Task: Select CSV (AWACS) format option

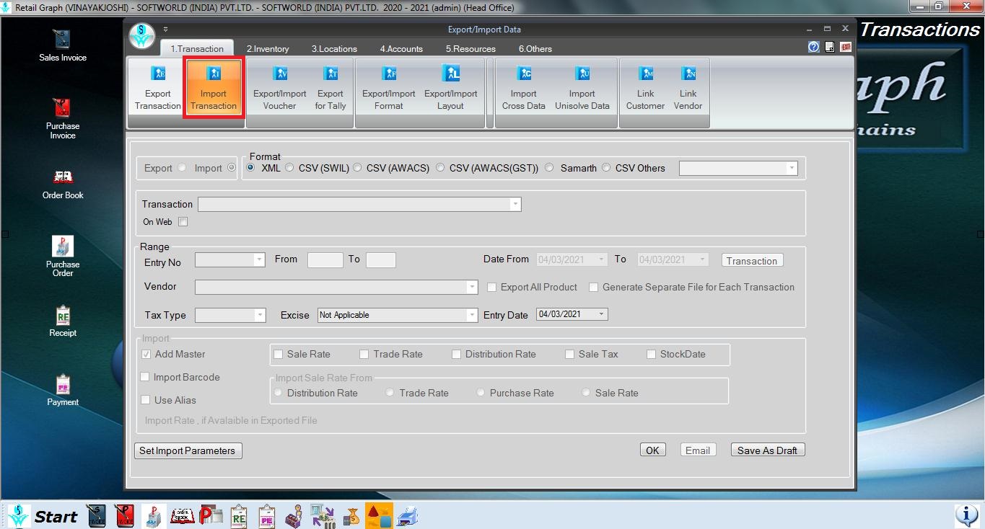Action: coord(358,168)
